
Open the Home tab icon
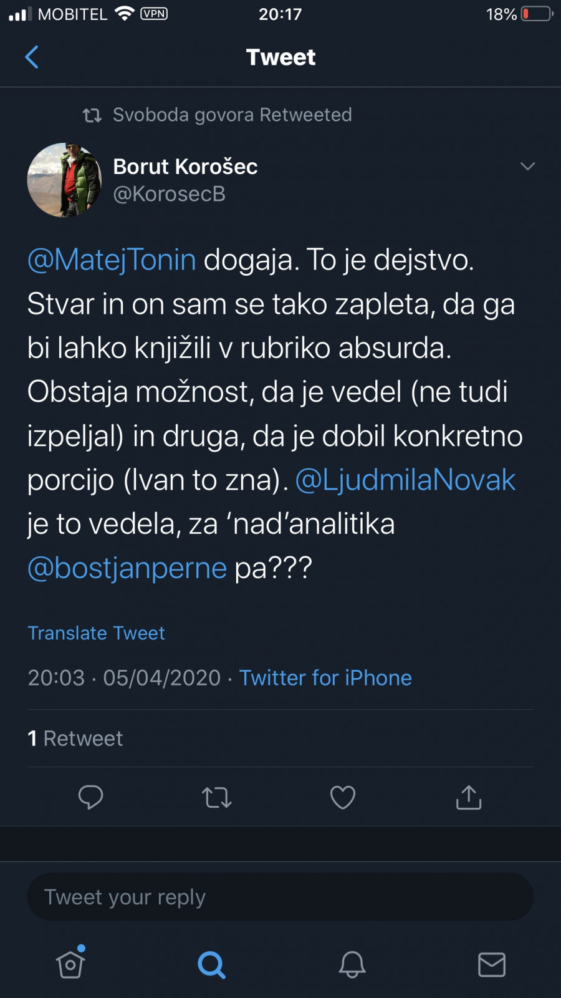coord(70,964)
